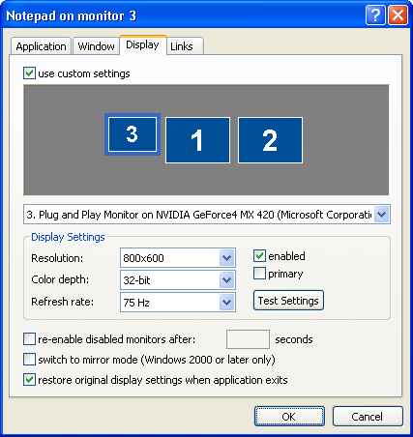Uncheck the enabled checkbox
Screen dimensions: 413x437
259,256
